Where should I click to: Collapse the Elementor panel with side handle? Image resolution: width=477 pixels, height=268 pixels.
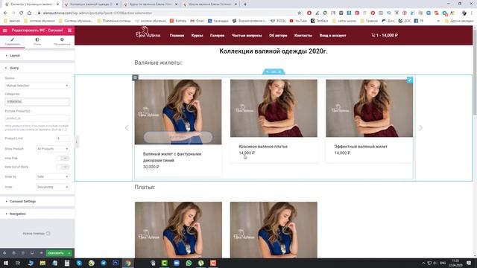(76, 142)
